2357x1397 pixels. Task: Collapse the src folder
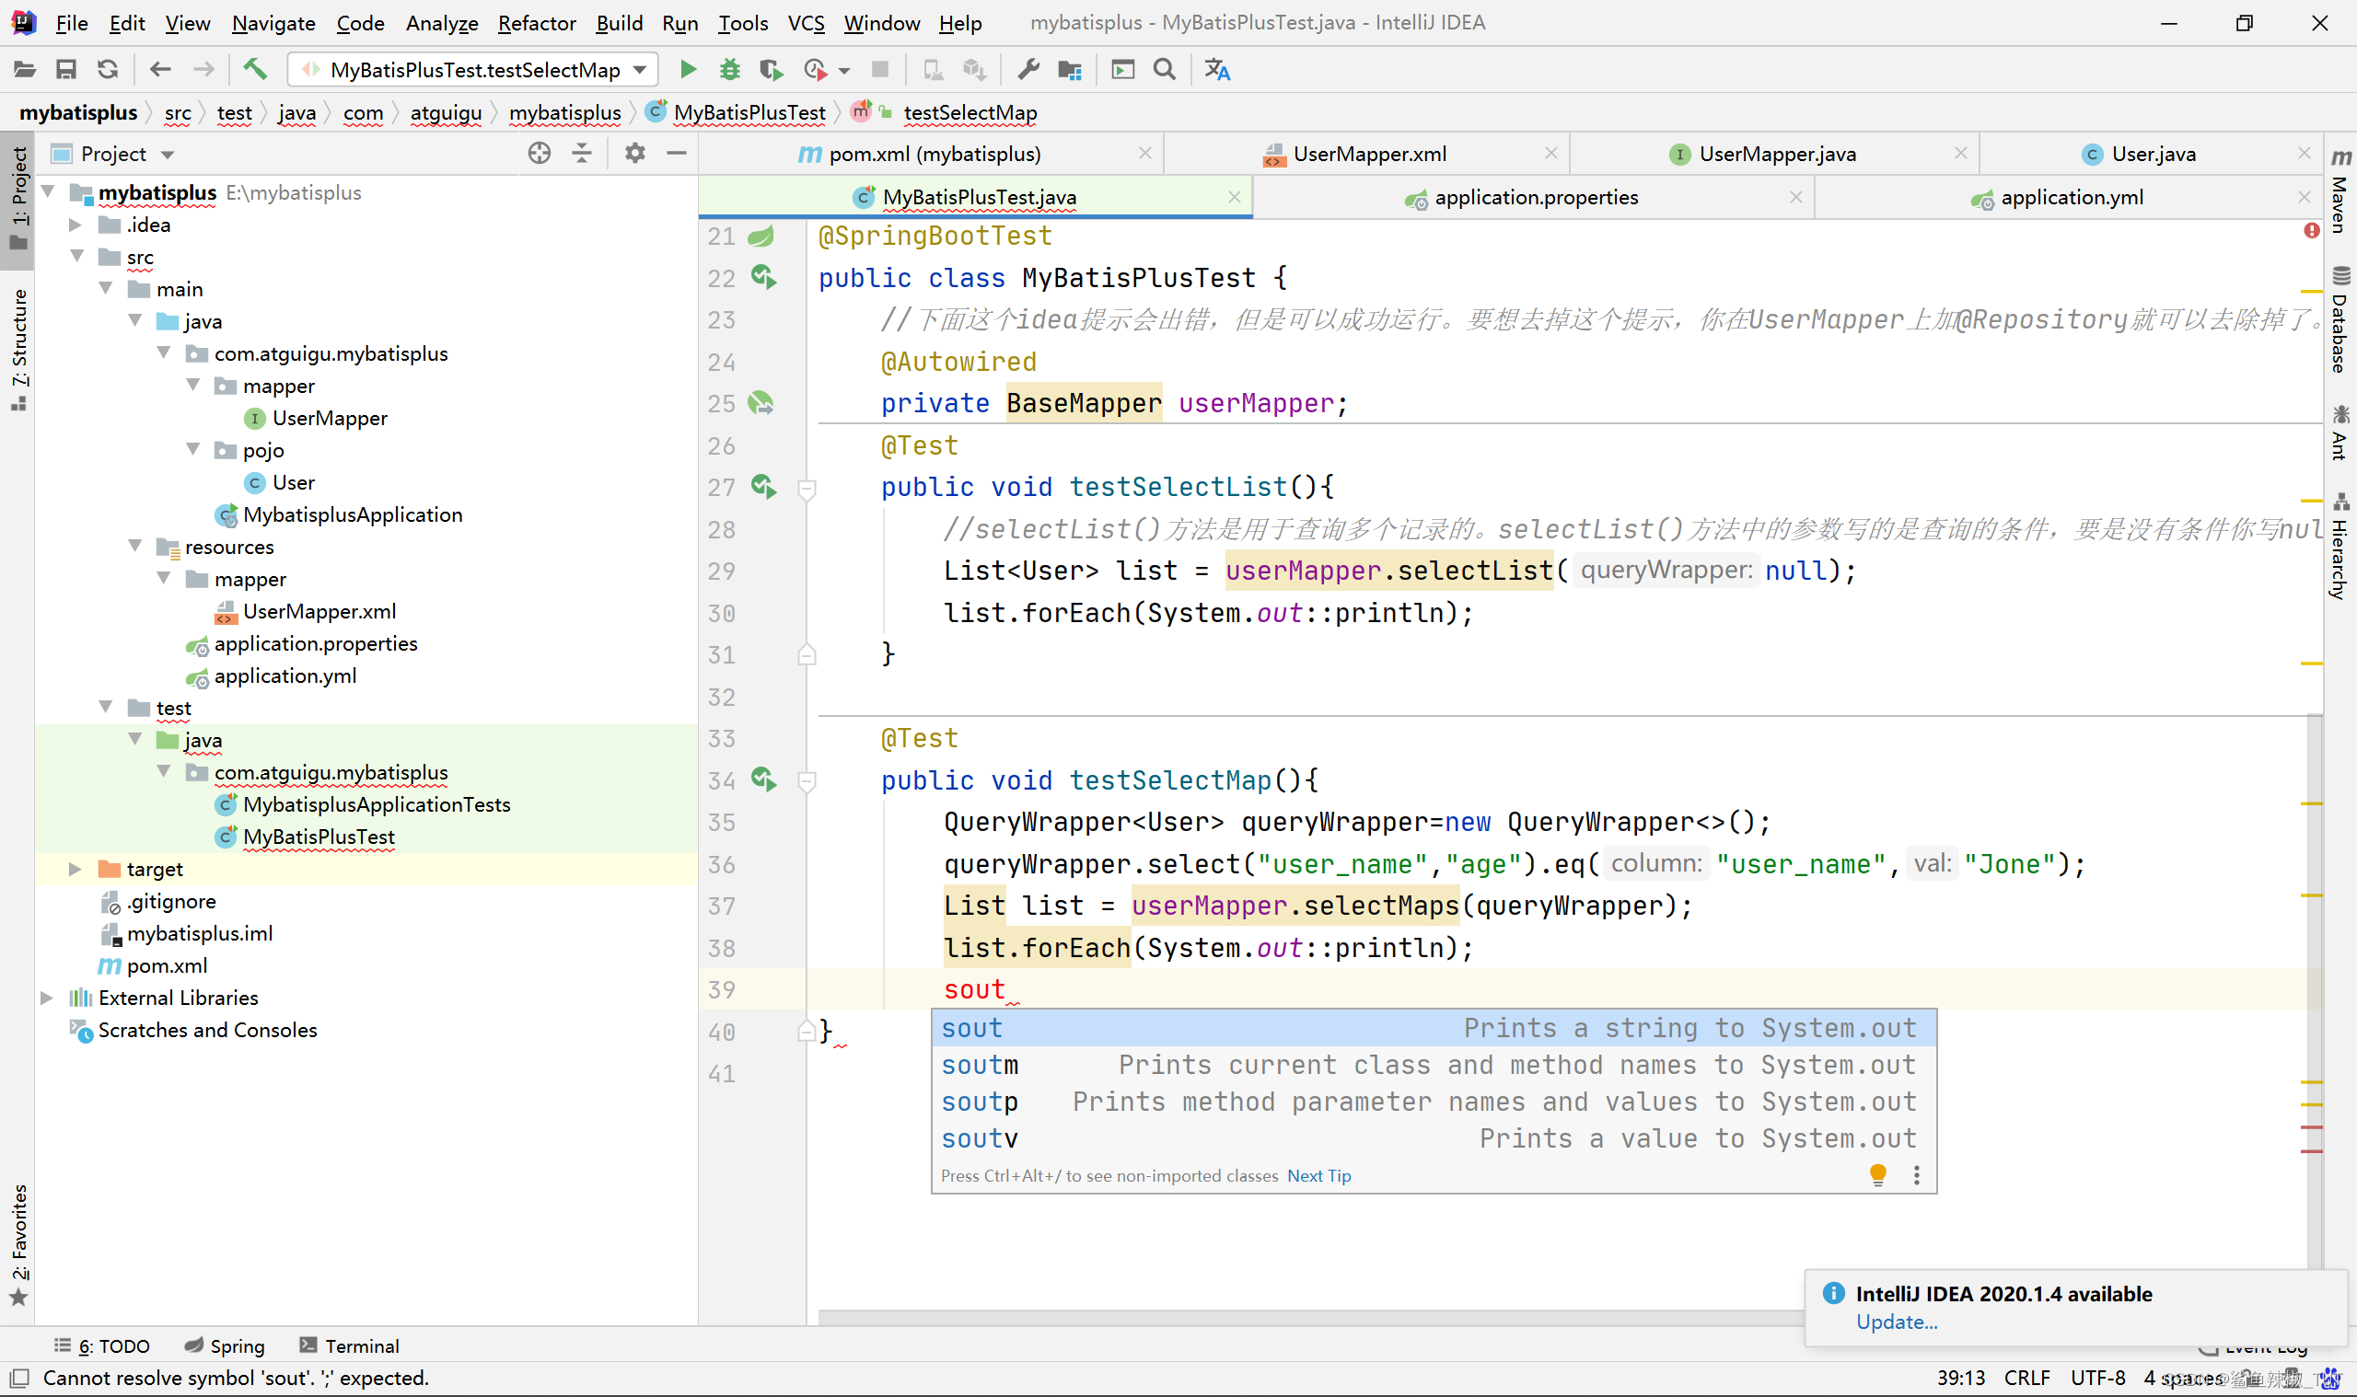[77, 257]
